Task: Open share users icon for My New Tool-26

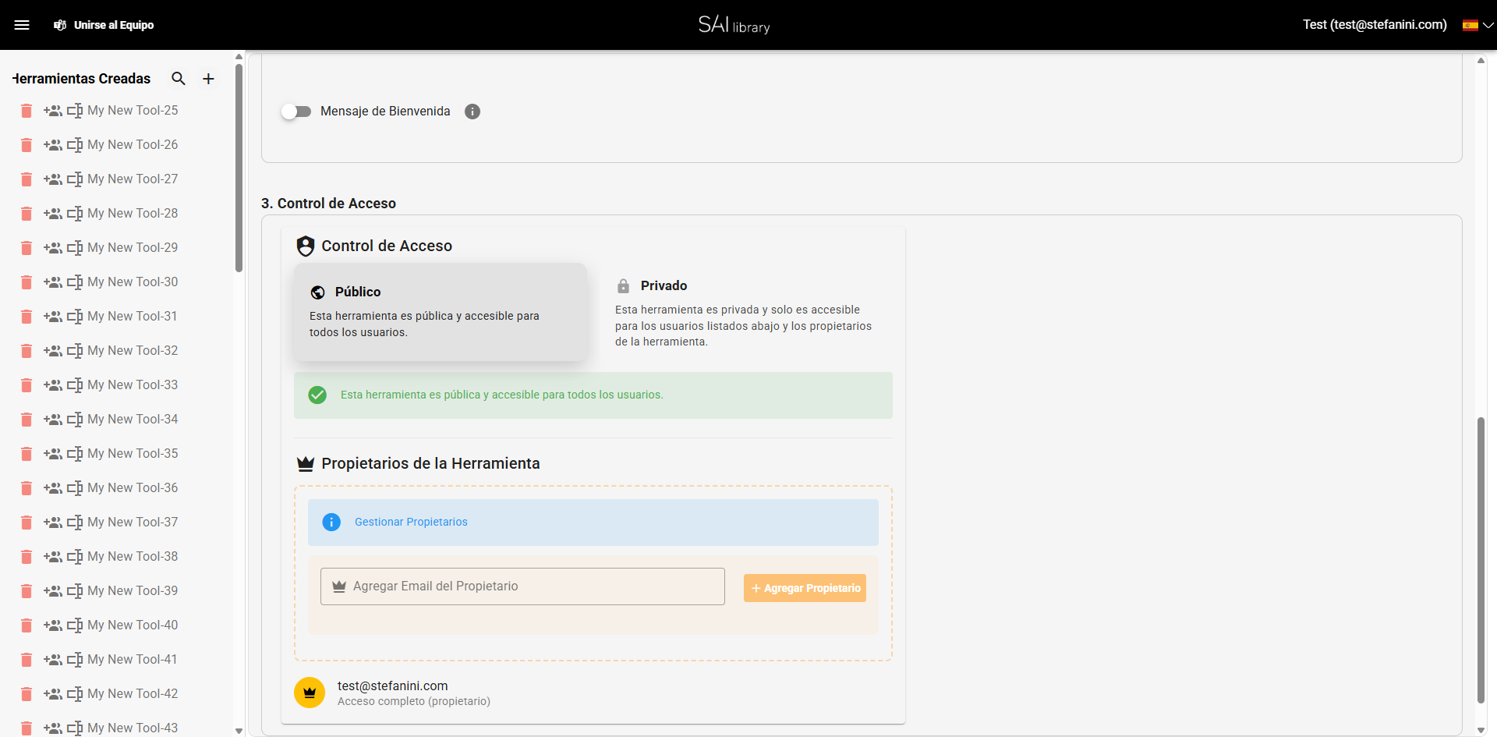Action: click(x=53, y=145)
